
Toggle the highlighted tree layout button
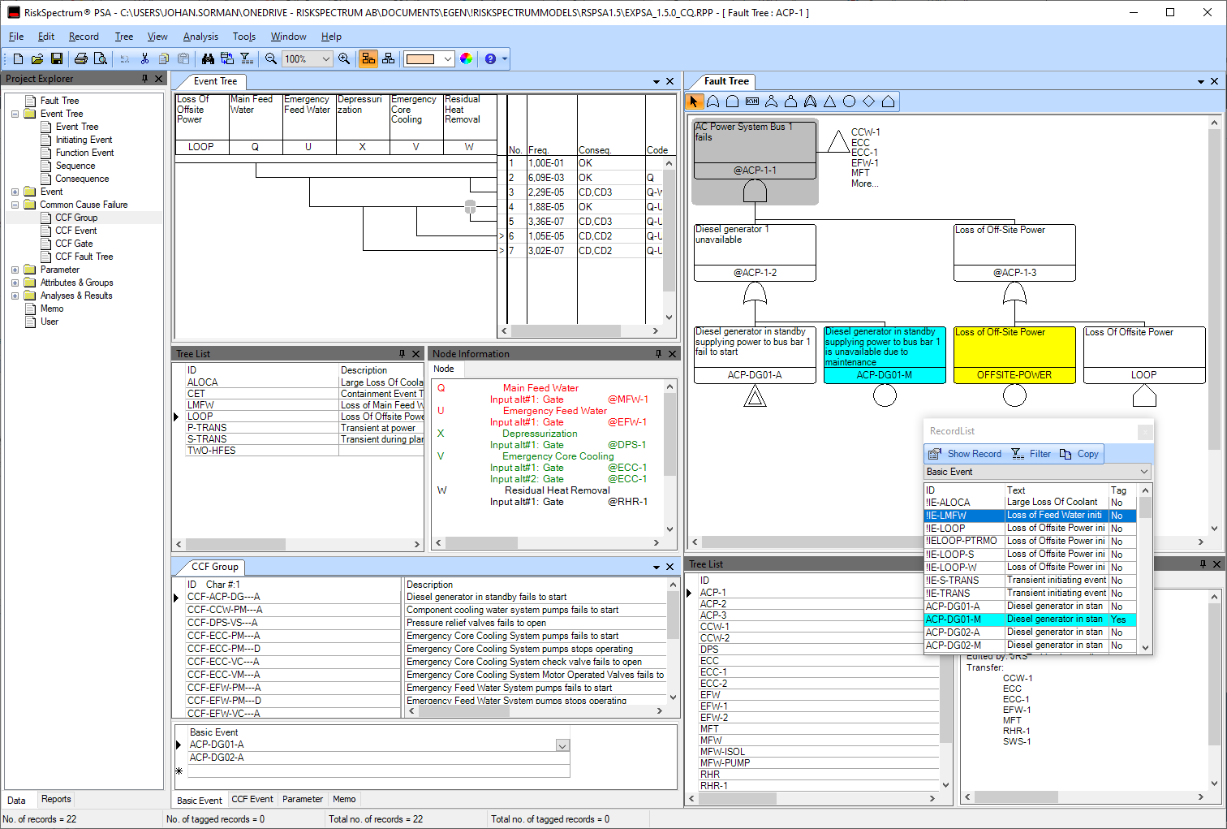coord(368,58)
